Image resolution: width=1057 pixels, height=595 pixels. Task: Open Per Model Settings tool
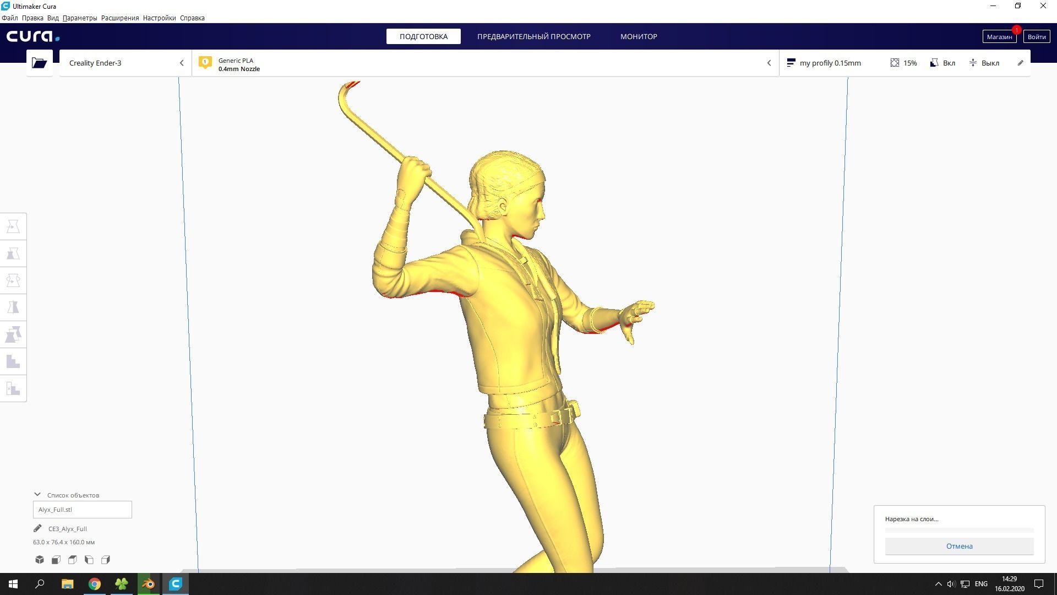tap(13, 334)
